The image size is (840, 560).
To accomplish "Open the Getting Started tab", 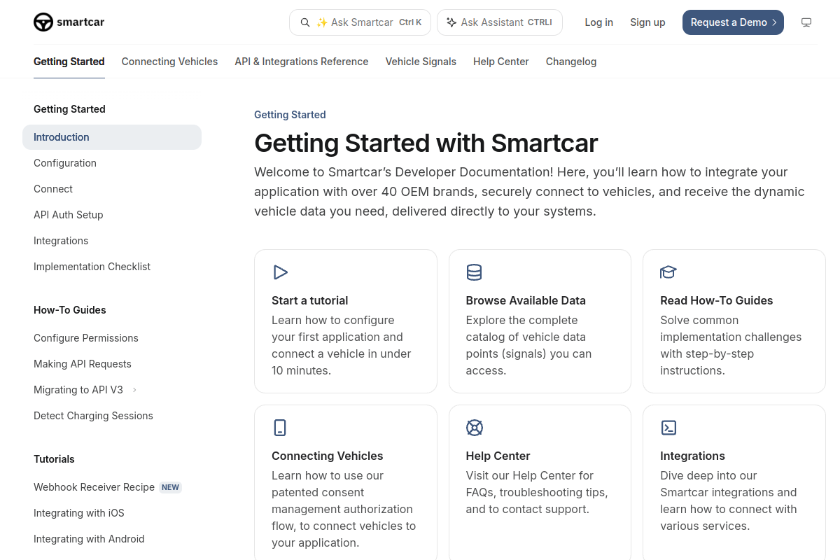I will pos(69,62).
